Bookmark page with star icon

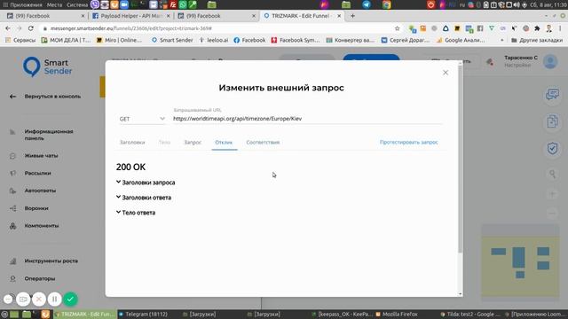coord(398,28)
